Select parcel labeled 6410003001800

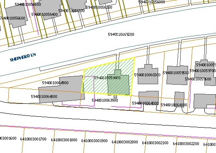64,140
